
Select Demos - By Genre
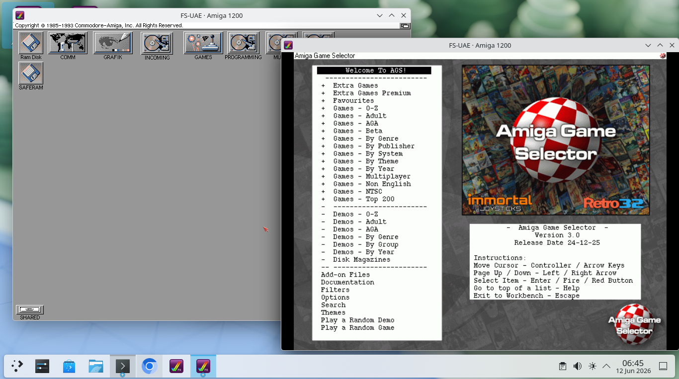pyautogui.click(x=359, y=237)
